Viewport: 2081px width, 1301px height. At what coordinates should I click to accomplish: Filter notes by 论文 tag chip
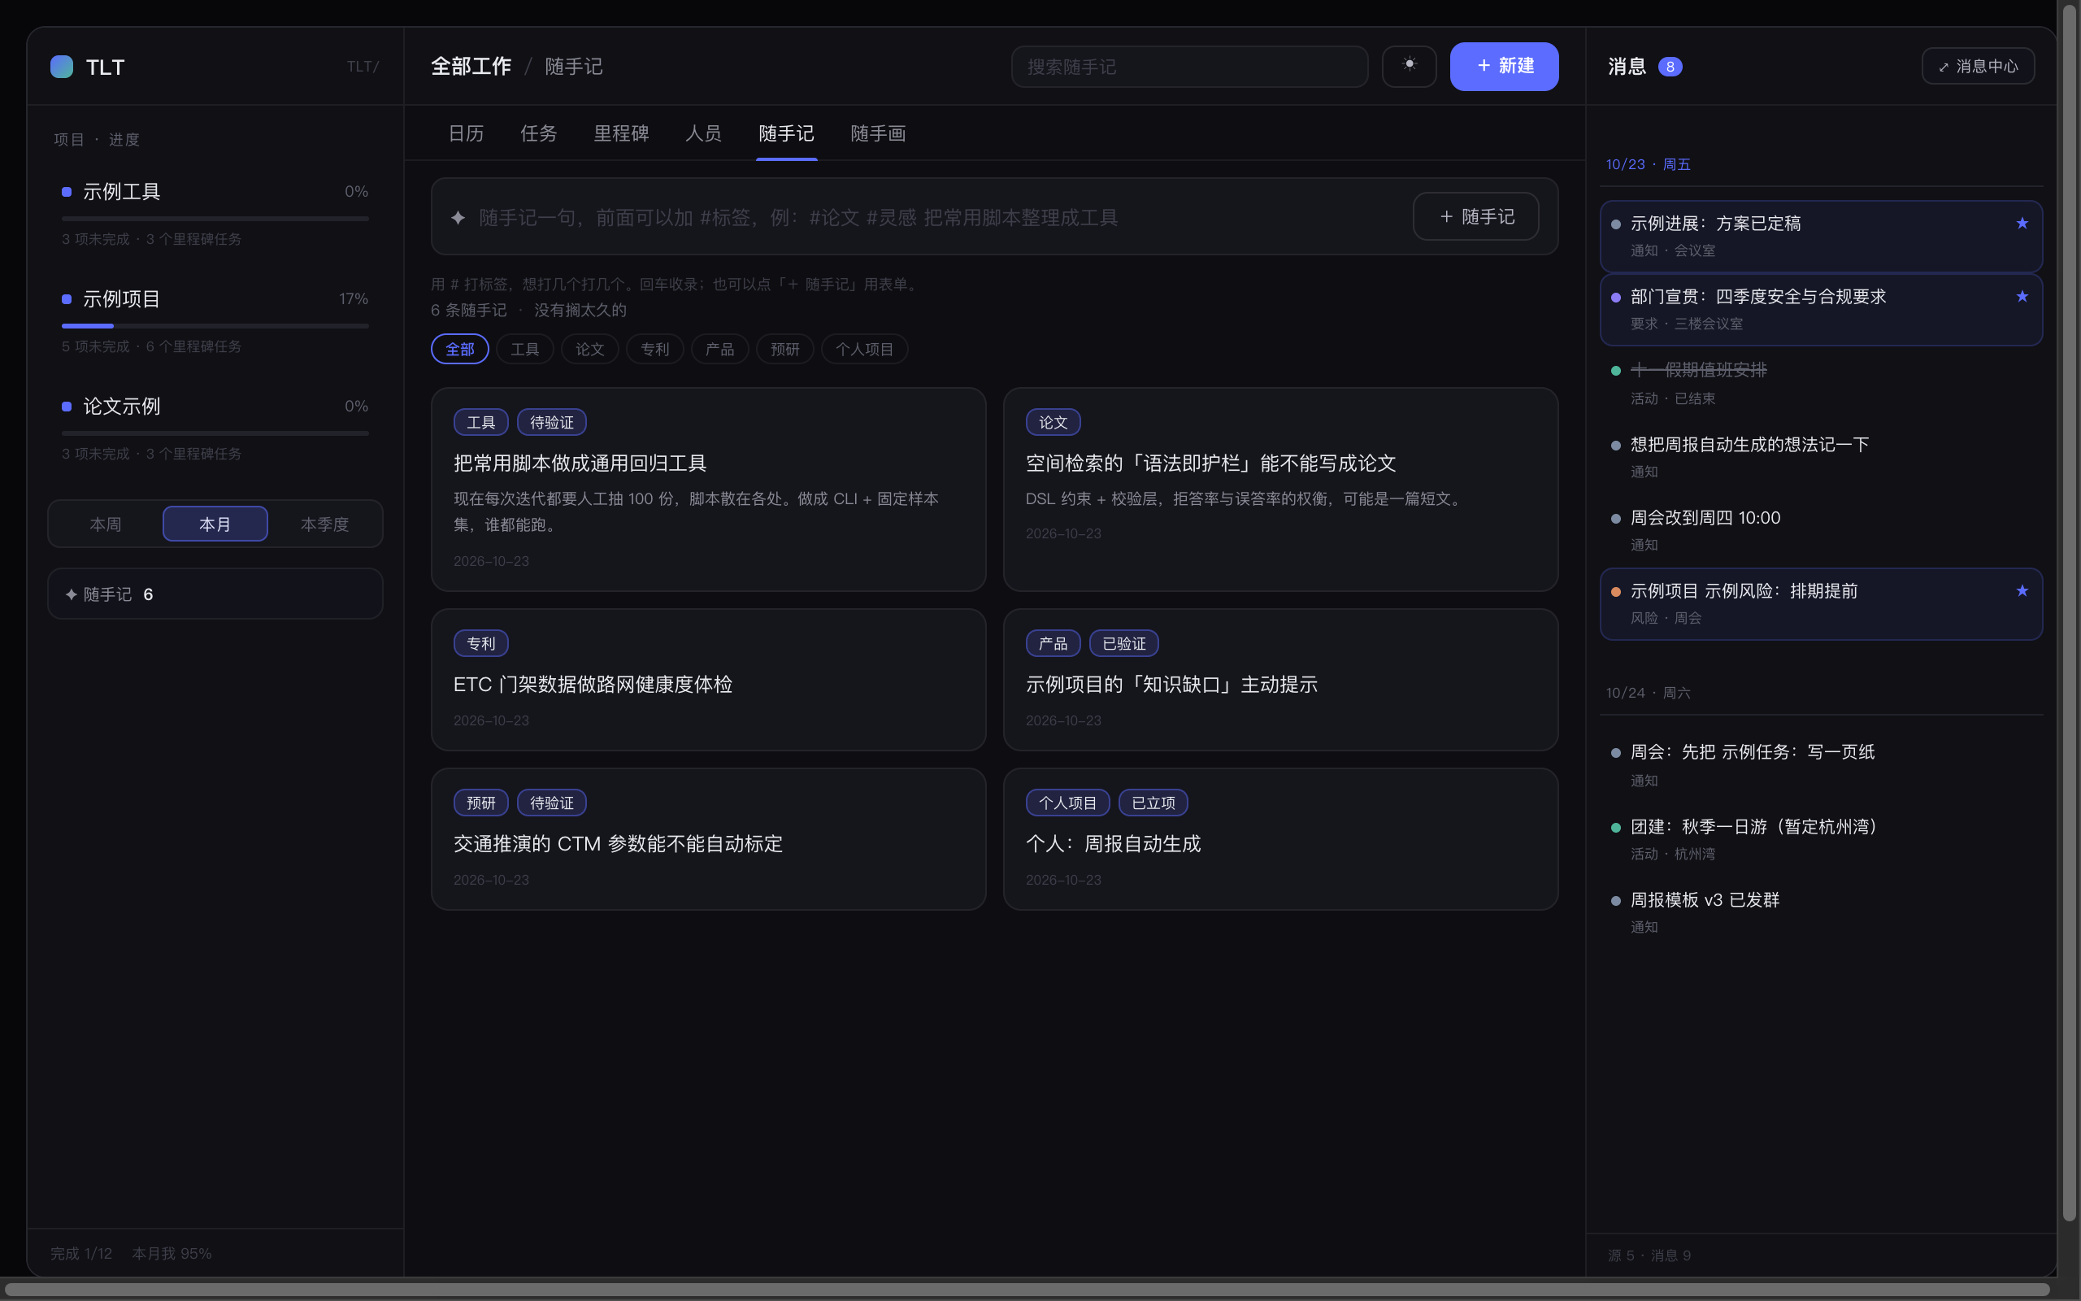[590, 350]
